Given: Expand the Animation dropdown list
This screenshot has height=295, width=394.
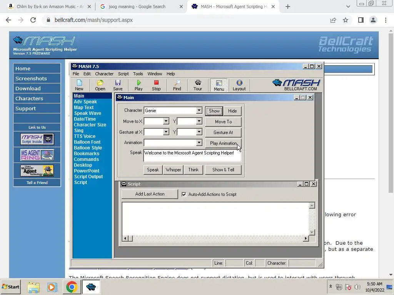Looking at the screenshot, I should pos(199,143).
